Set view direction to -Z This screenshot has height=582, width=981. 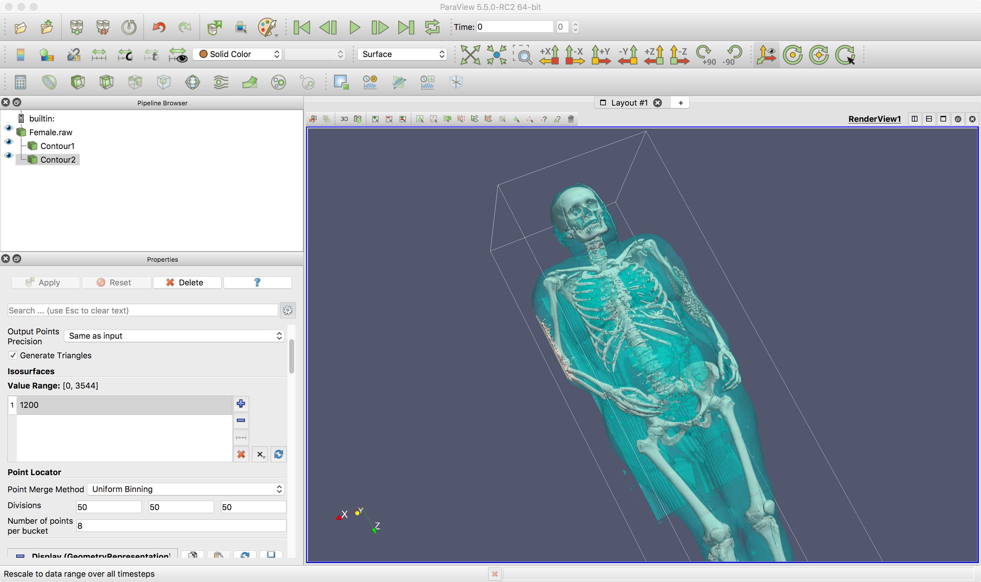tap(680, 55)
